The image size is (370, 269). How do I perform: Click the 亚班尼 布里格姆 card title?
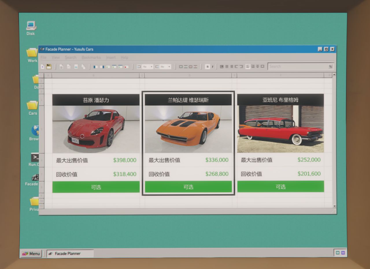coord(281,100)
